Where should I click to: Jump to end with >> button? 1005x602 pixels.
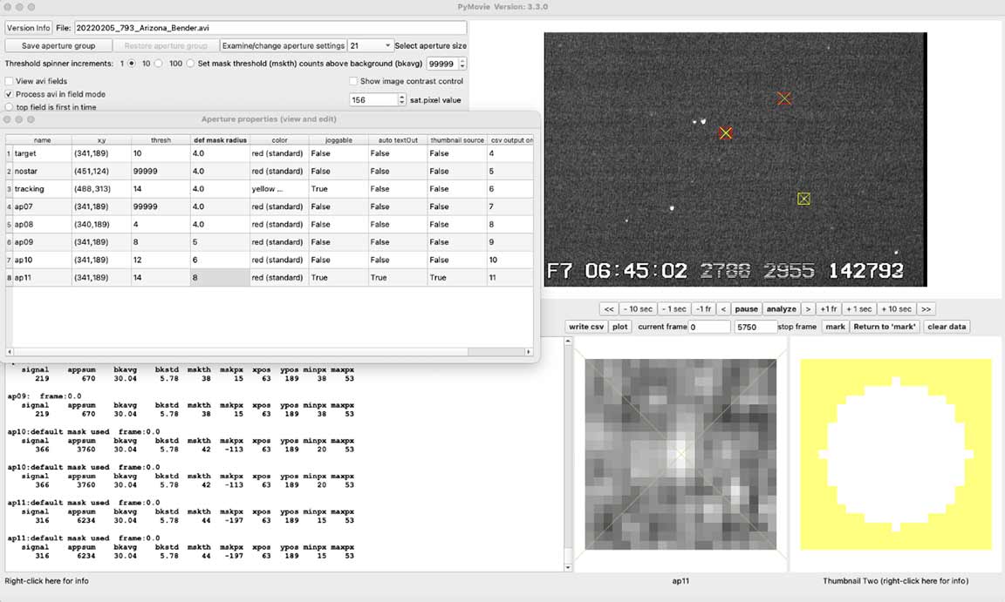pos(926,309)
